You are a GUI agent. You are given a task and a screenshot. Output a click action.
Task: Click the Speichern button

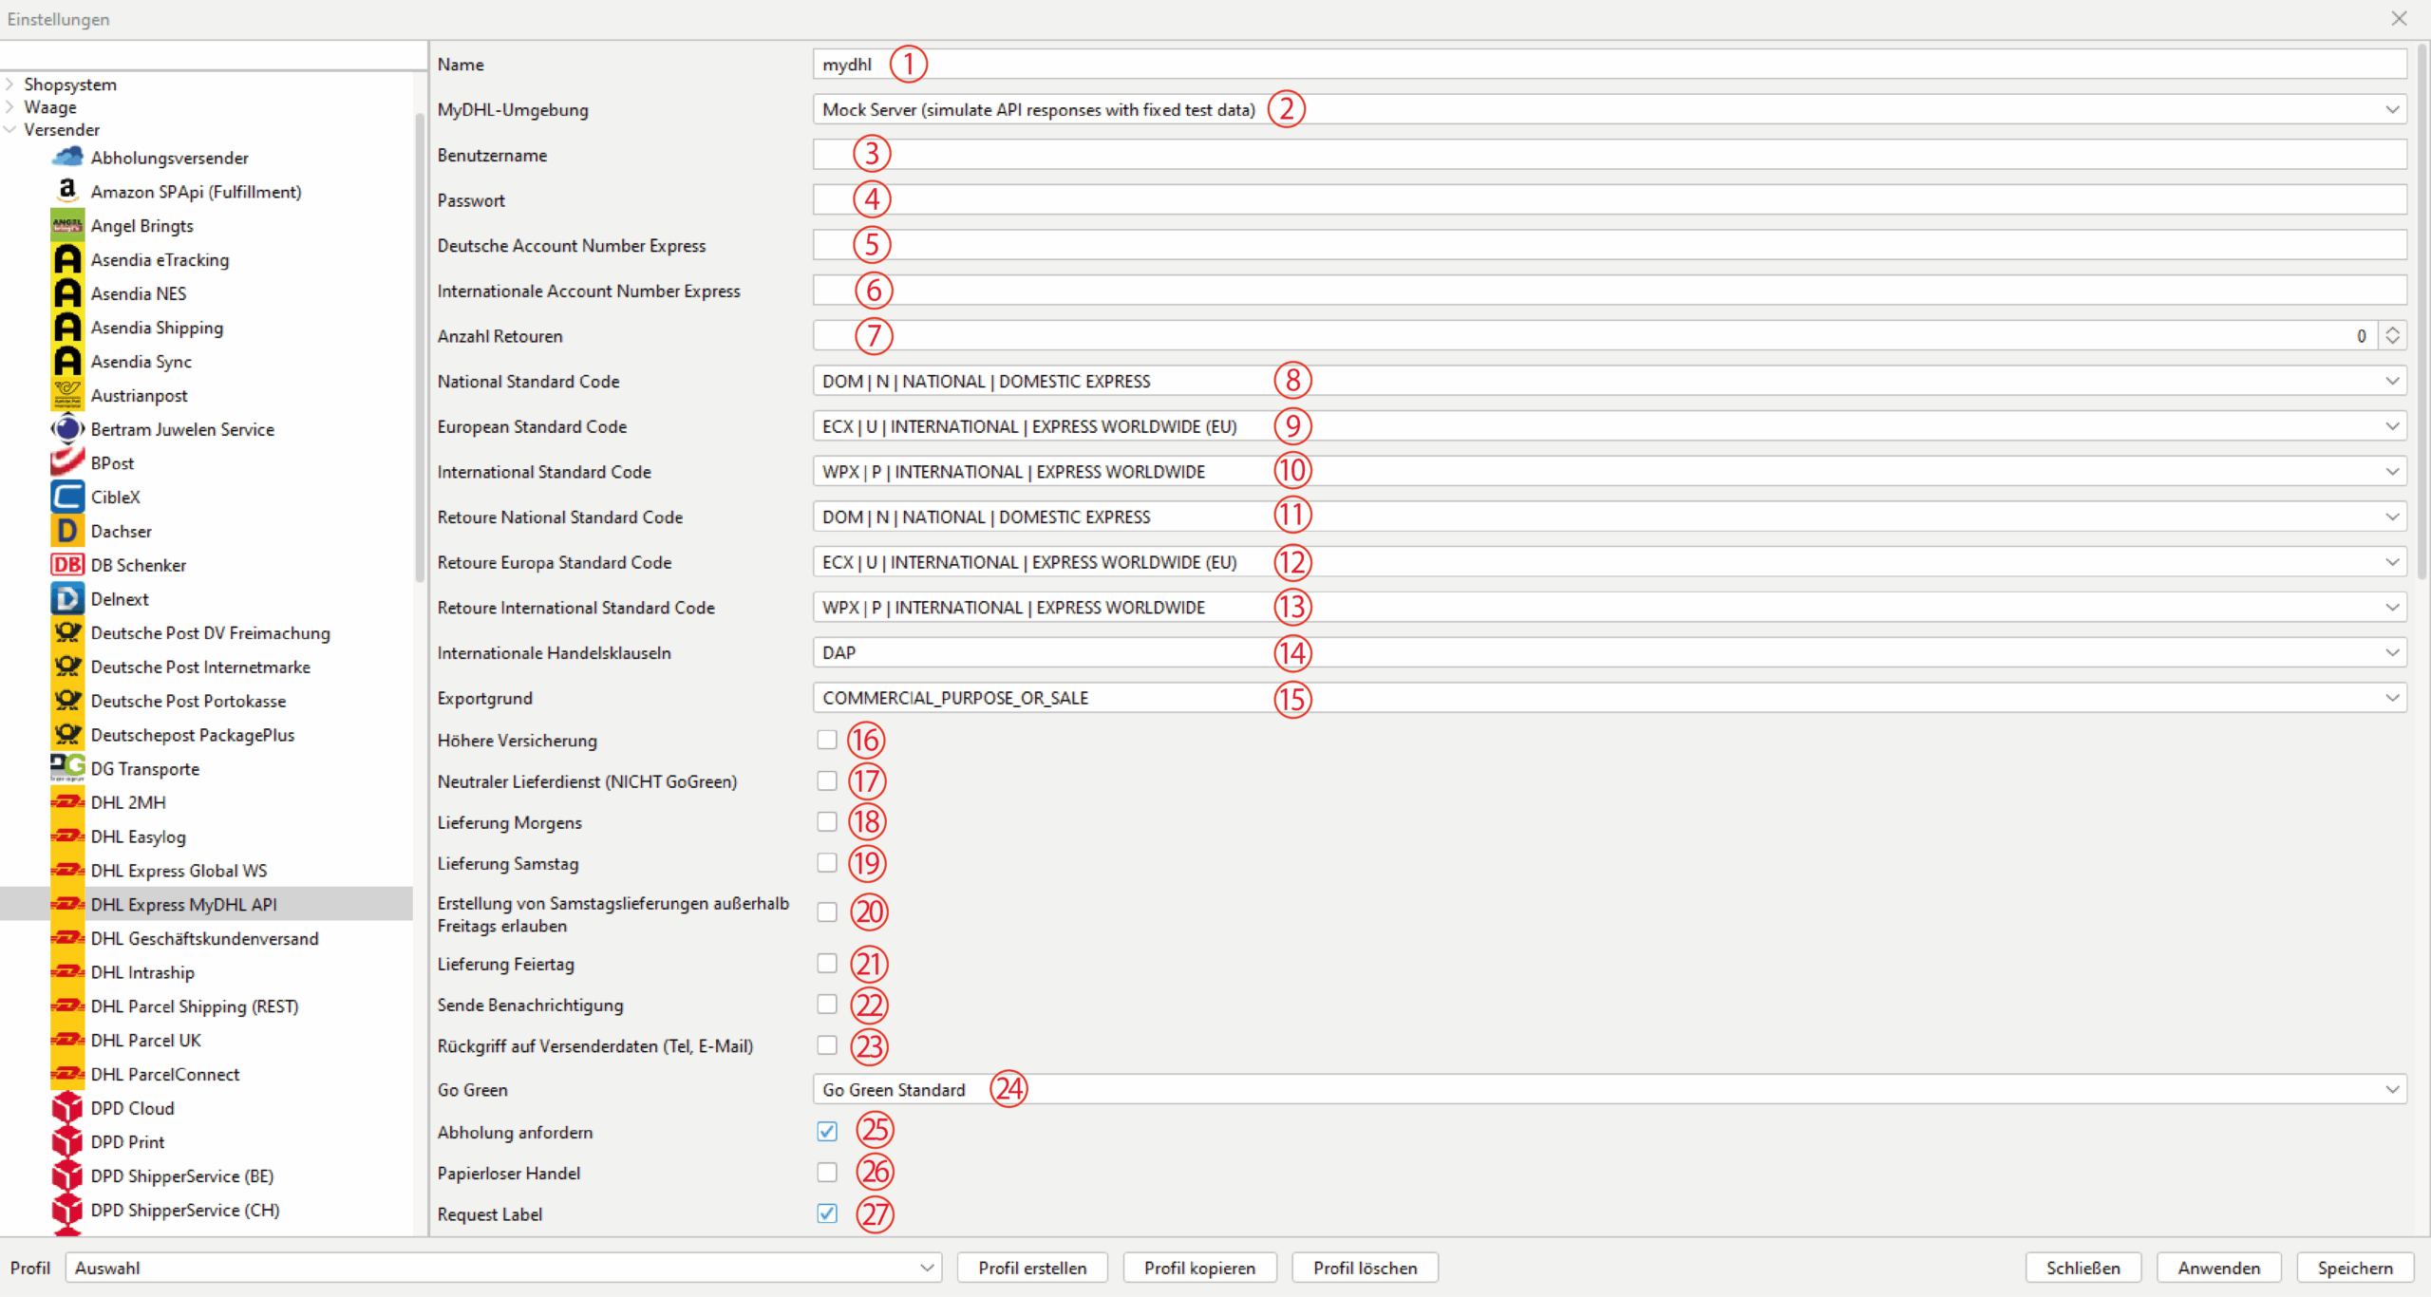point(2354,1268)
